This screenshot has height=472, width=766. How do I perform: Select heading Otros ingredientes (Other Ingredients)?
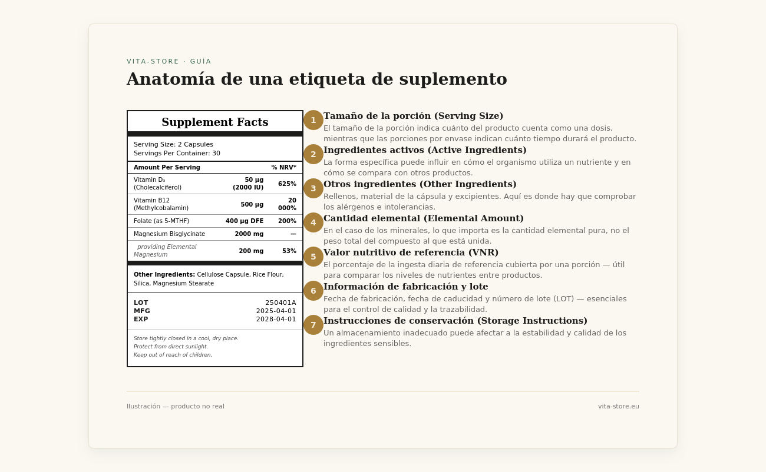pyautogui.click(x=420, y=184)
